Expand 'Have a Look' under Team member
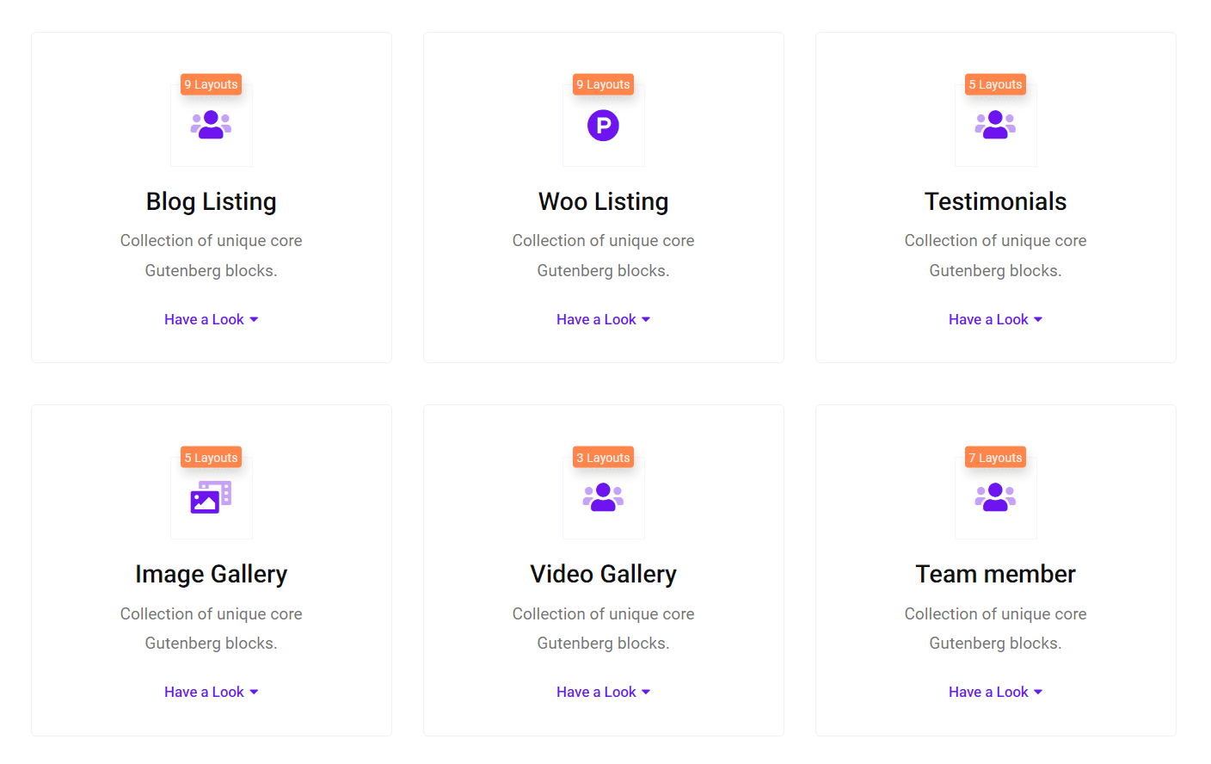 [x=995, y=692]
